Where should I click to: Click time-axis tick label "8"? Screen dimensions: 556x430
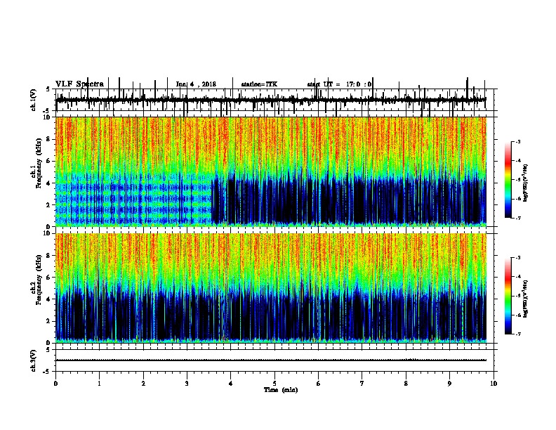tap(406, 384)
